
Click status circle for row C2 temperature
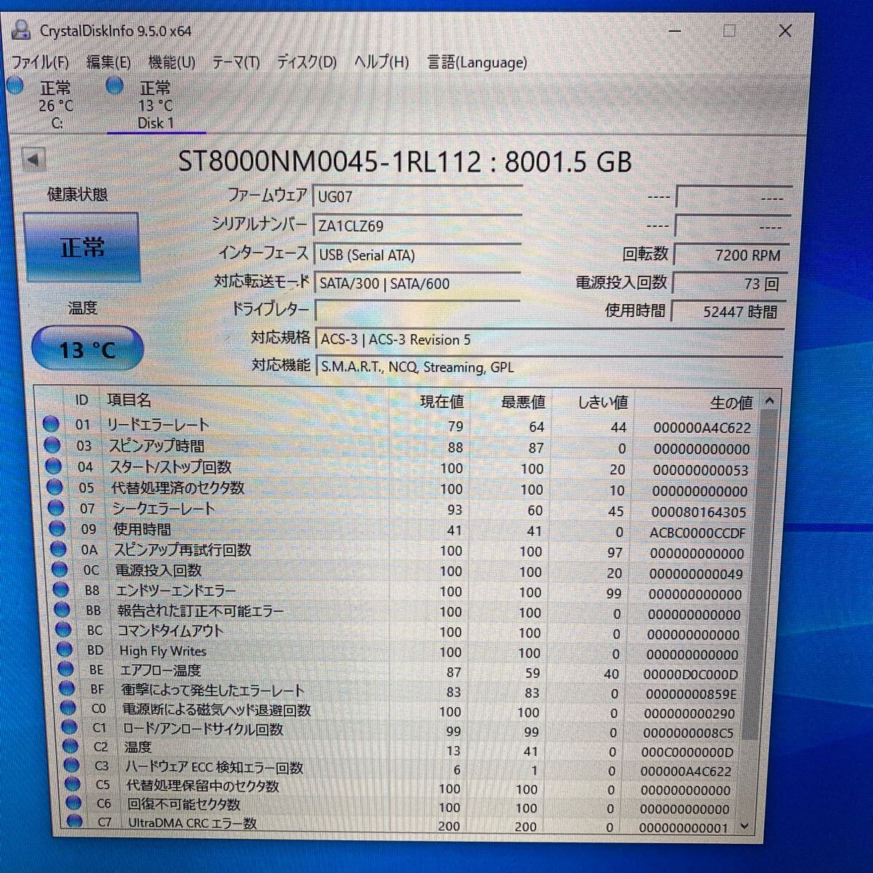tap(71, 746)
